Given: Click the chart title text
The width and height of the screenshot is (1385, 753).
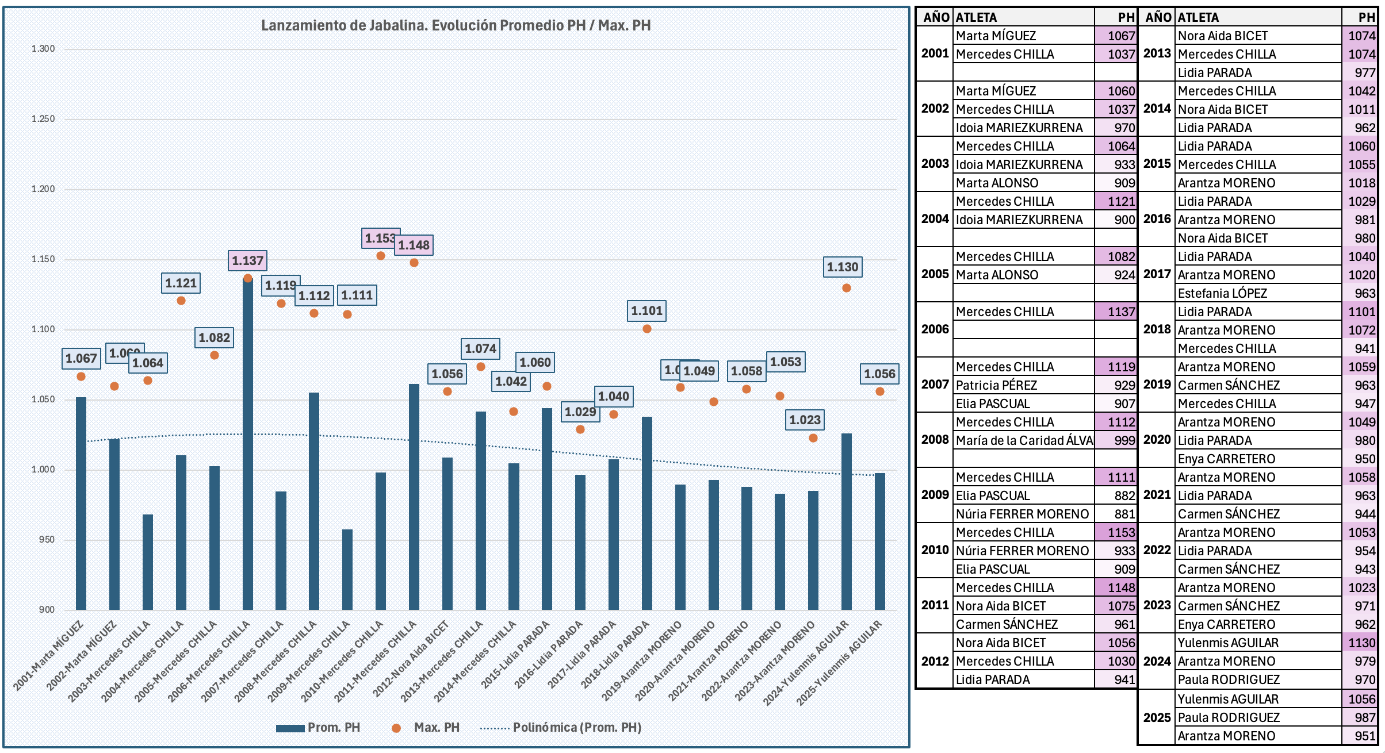Looking at the screenshot, I should click(x=456, y=25).
